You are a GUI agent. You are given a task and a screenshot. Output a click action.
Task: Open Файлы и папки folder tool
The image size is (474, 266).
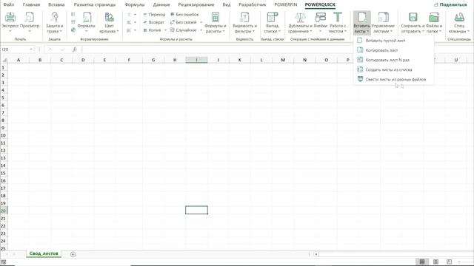434,22
